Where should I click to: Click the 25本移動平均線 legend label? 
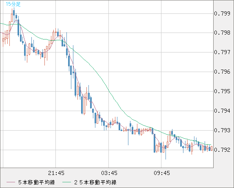click(95, 182)
